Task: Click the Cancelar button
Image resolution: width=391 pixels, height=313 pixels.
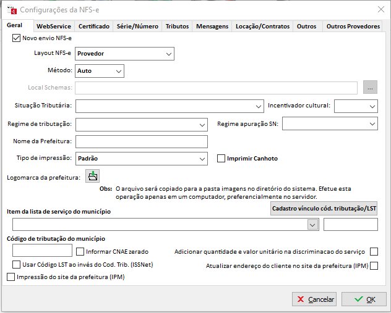Action: click(314, 299)
